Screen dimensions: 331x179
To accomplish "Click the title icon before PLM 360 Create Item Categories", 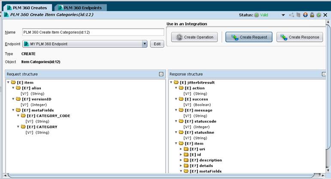I will point(6,15).
